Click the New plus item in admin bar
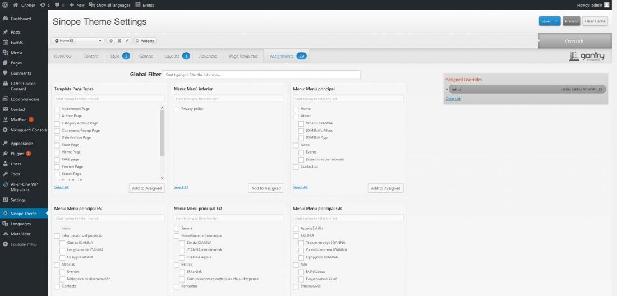The height and width of the screenshot is (296, 617). tap(77, 5)
